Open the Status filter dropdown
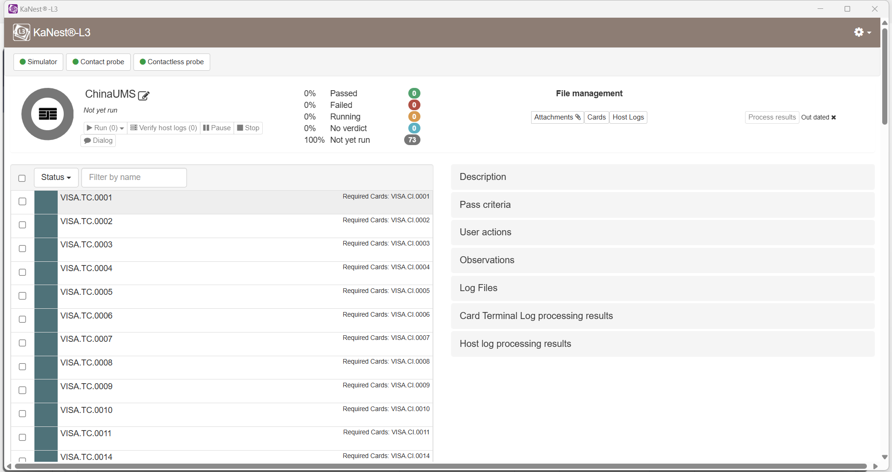 56,177
